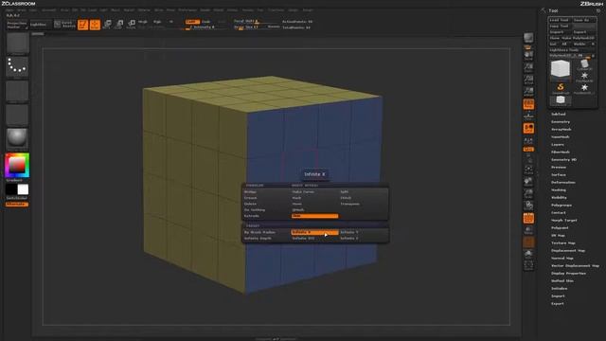This screenshot has width=606, height=341.
Task: Click the Xpose icon at bottom of right shelf
Action: (x=528, y=266)
